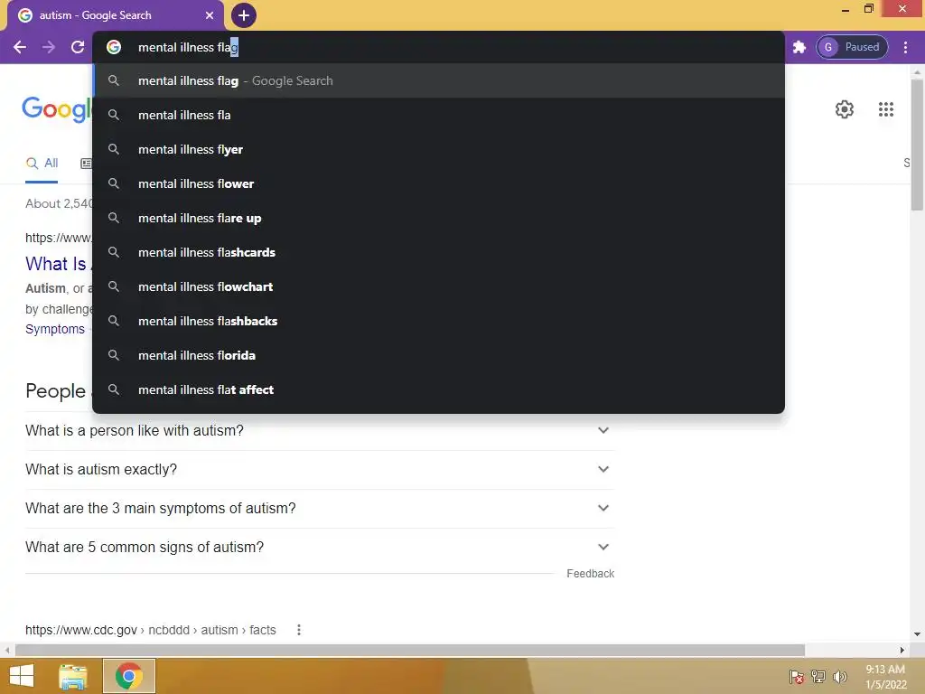Open cdc.gov result options three dots
Screen dimensions: 925x694
(x=299, y=630)
